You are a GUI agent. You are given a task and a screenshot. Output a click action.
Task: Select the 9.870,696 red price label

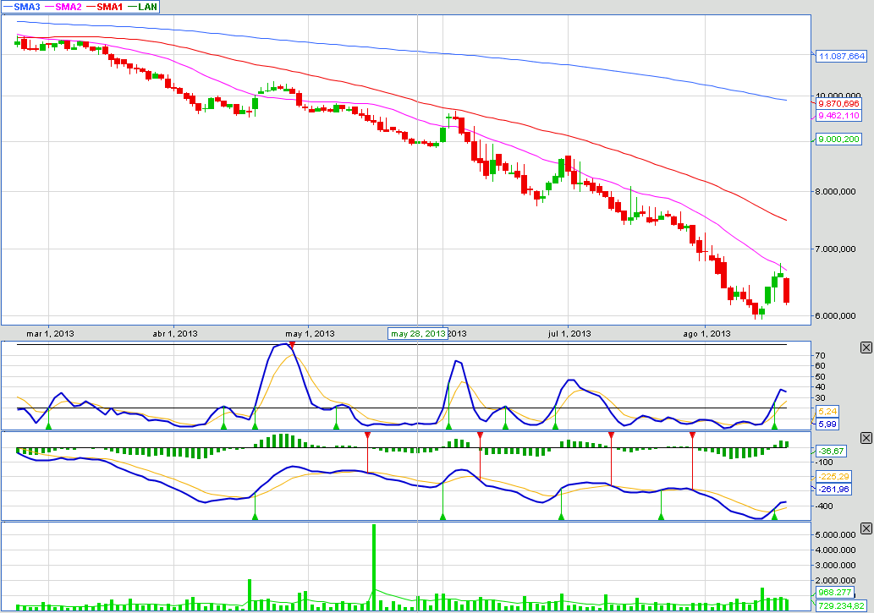(838, 103)
